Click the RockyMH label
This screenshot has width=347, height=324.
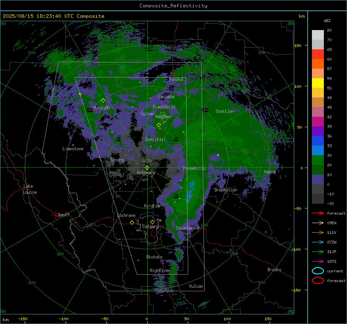click(x=102, y=108)
